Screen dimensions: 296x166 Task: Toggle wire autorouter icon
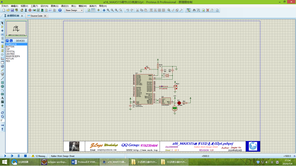pyautogui.click(x=189, y=10)
